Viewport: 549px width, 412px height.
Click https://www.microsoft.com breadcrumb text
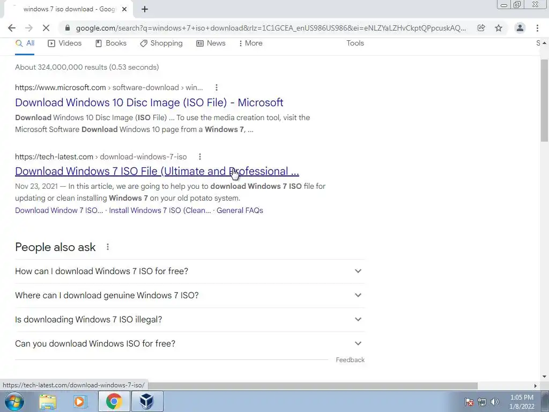point(60,87)
